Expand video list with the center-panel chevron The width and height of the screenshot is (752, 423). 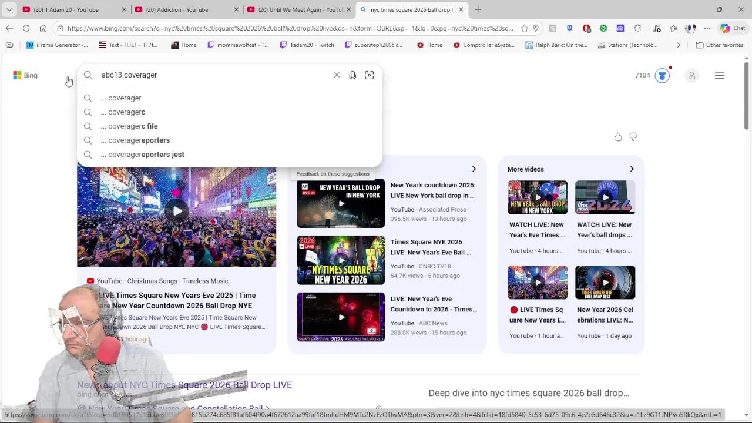pos(474,169)
